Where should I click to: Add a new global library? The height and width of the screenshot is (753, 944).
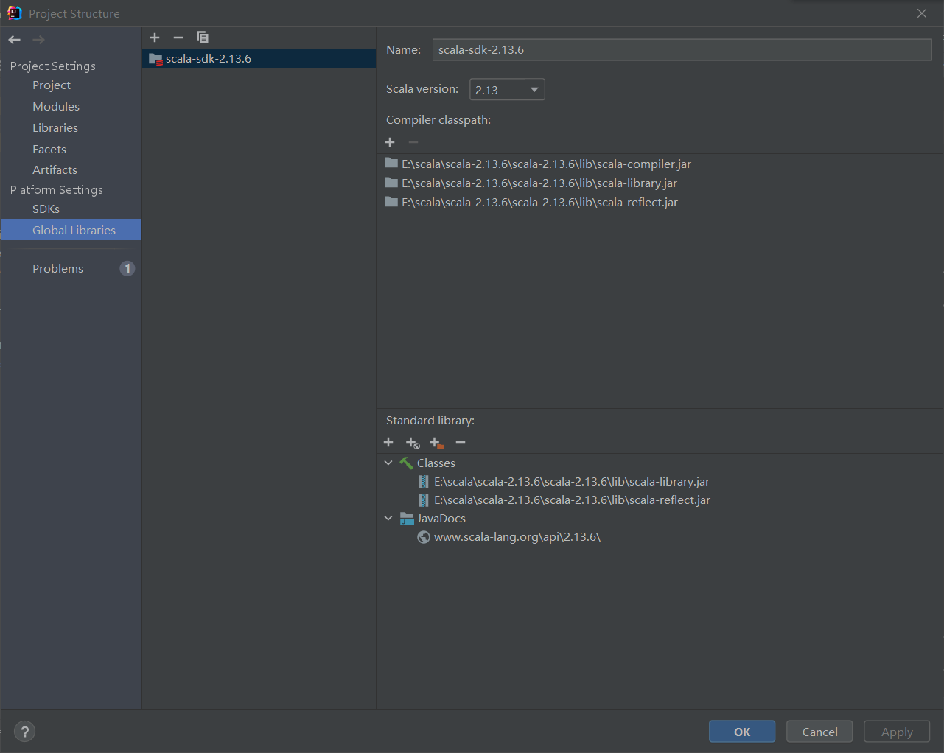point(155,38)
